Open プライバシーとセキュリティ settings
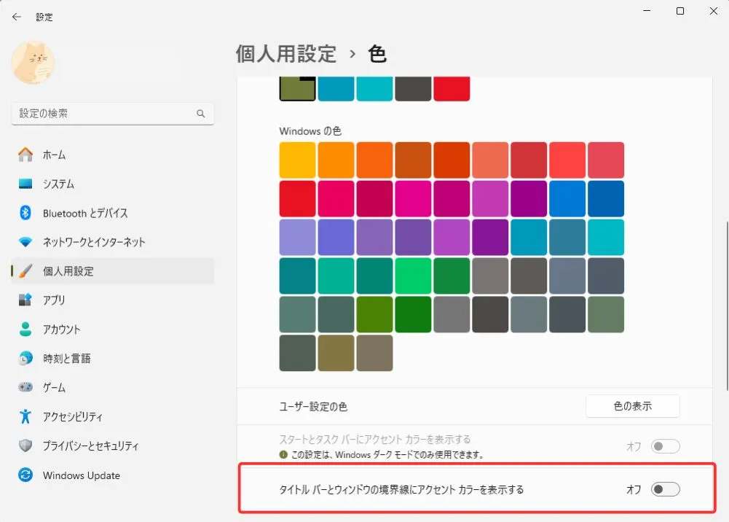This screenshot has width=729, height=522. click(x=112, y=445)
